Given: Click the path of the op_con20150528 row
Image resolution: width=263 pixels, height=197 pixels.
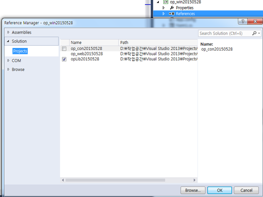Looking at the screenshot, I should (158, 49).
